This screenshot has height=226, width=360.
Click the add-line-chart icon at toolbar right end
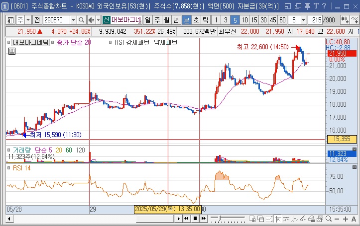[x=355, y=20]
